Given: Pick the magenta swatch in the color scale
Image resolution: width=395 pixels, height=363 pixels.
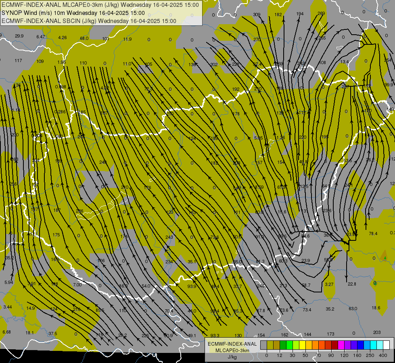Looking at the screenshot, I should pos(341,345).
